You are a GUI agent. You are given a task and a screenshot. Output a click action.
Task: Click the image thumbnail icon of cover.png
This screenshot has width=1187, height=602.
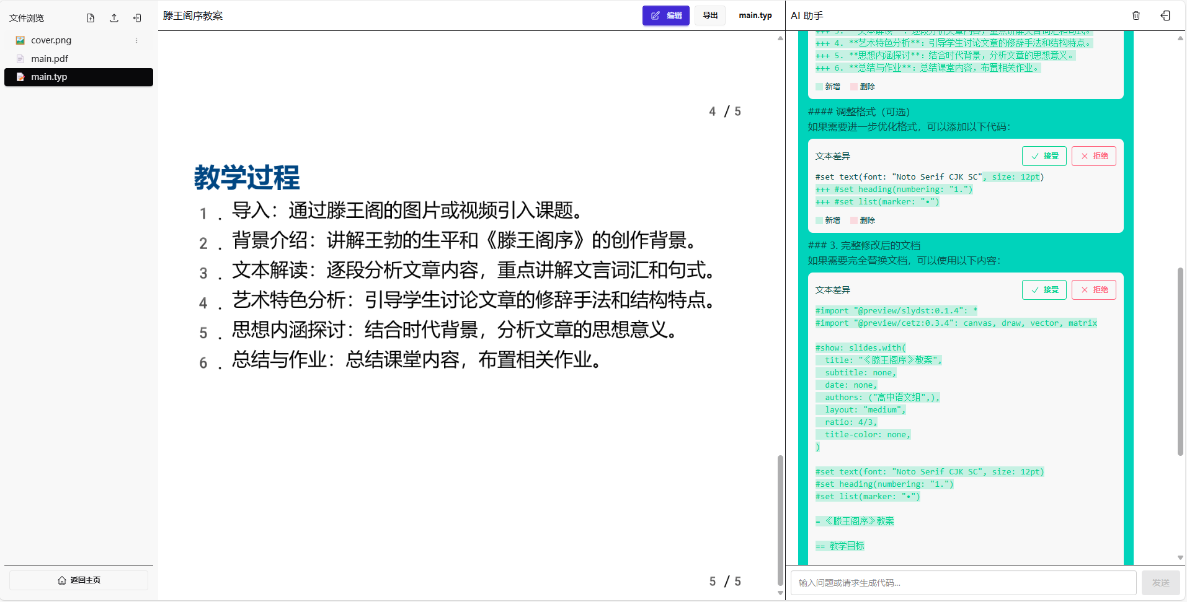(20, 40)
